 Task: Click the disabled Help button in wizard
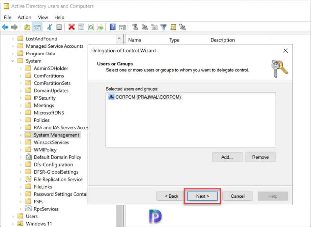tap(273, 196)
